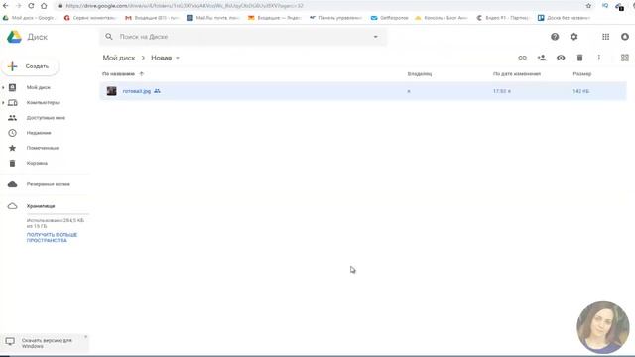
Task: Open Резервные копии in the sidebar
Action: tap(49, 184)
